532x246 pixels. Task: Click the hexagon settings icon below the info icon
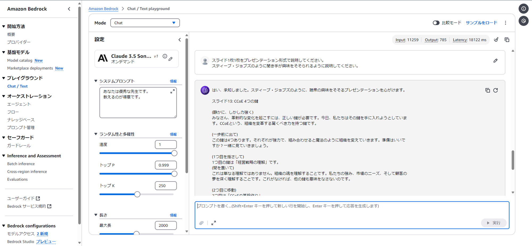[x=523, y=21]
